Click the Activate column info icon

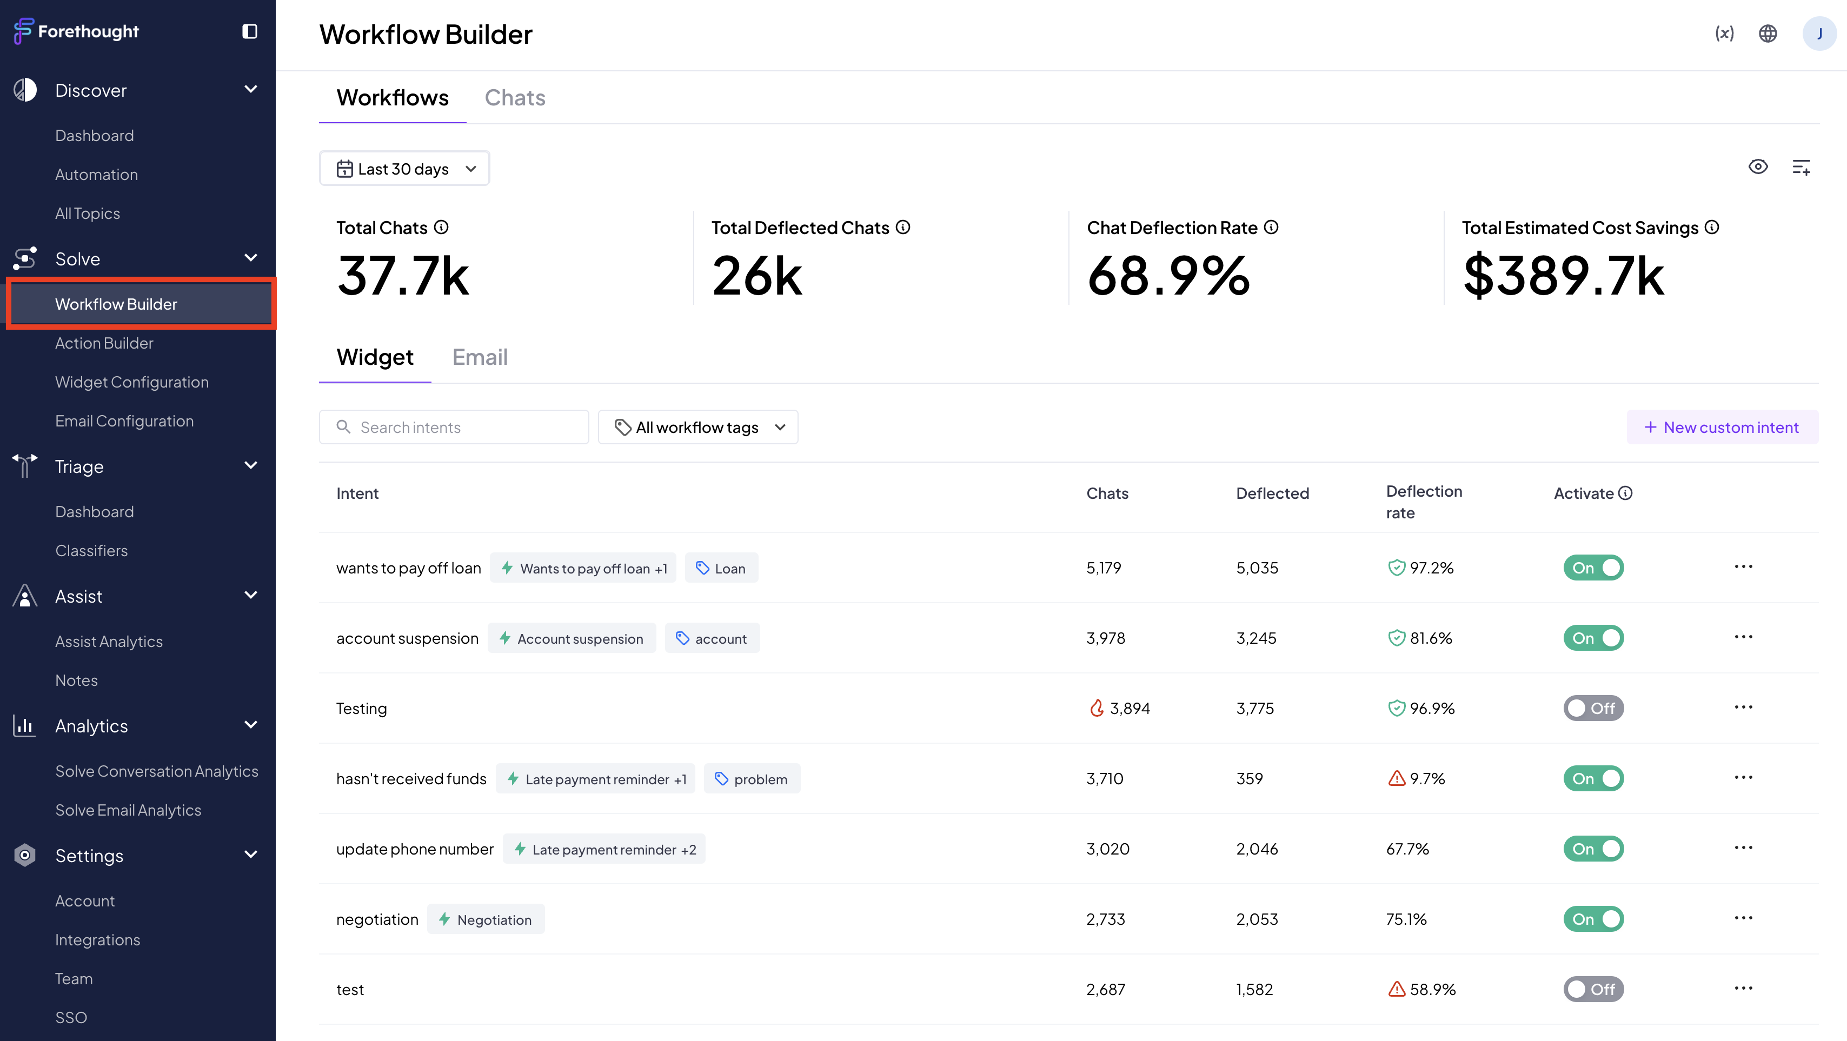pos(1626,493)
